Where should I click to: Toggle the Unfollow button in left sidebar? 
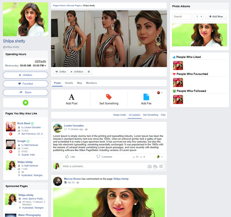click(x=25, y=75)
